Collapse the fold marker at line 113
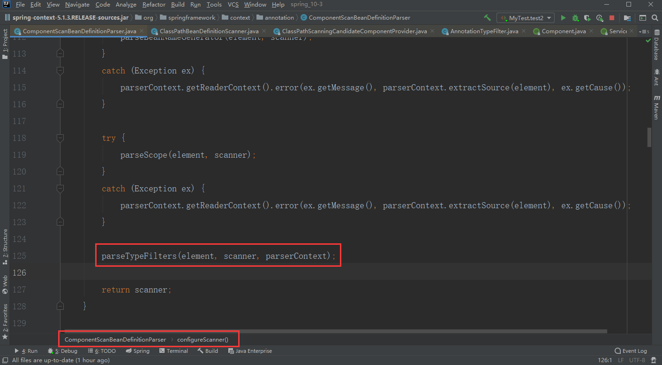The width and height of the screenshot is (662, 365). click(x=60, y=54)
